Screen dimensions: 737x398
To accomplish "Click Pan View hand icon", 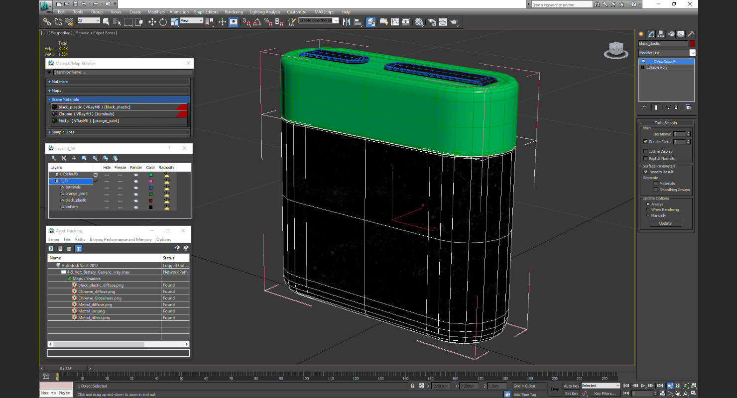I will (x=678, y=394).
